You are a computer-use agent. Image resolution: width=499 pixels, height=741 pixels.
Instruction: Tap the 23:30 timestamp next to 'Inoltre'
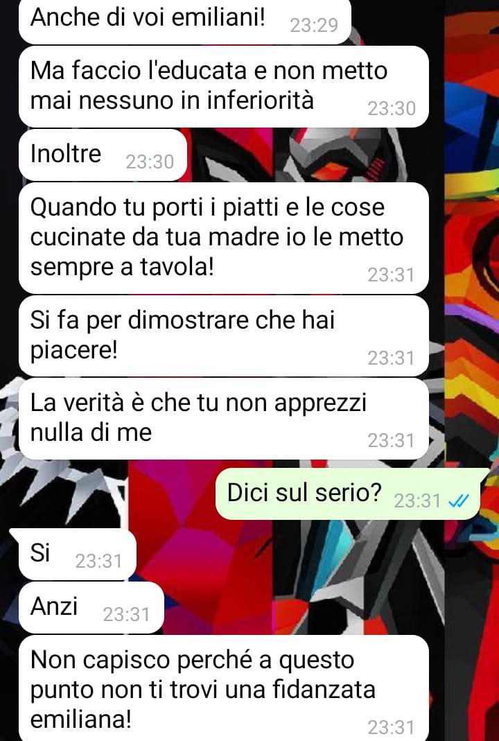coord(150,162)
